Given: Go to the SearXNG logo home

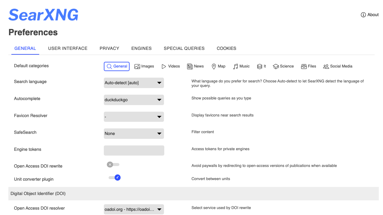Looking at the screenshot, I should [43, 15].
